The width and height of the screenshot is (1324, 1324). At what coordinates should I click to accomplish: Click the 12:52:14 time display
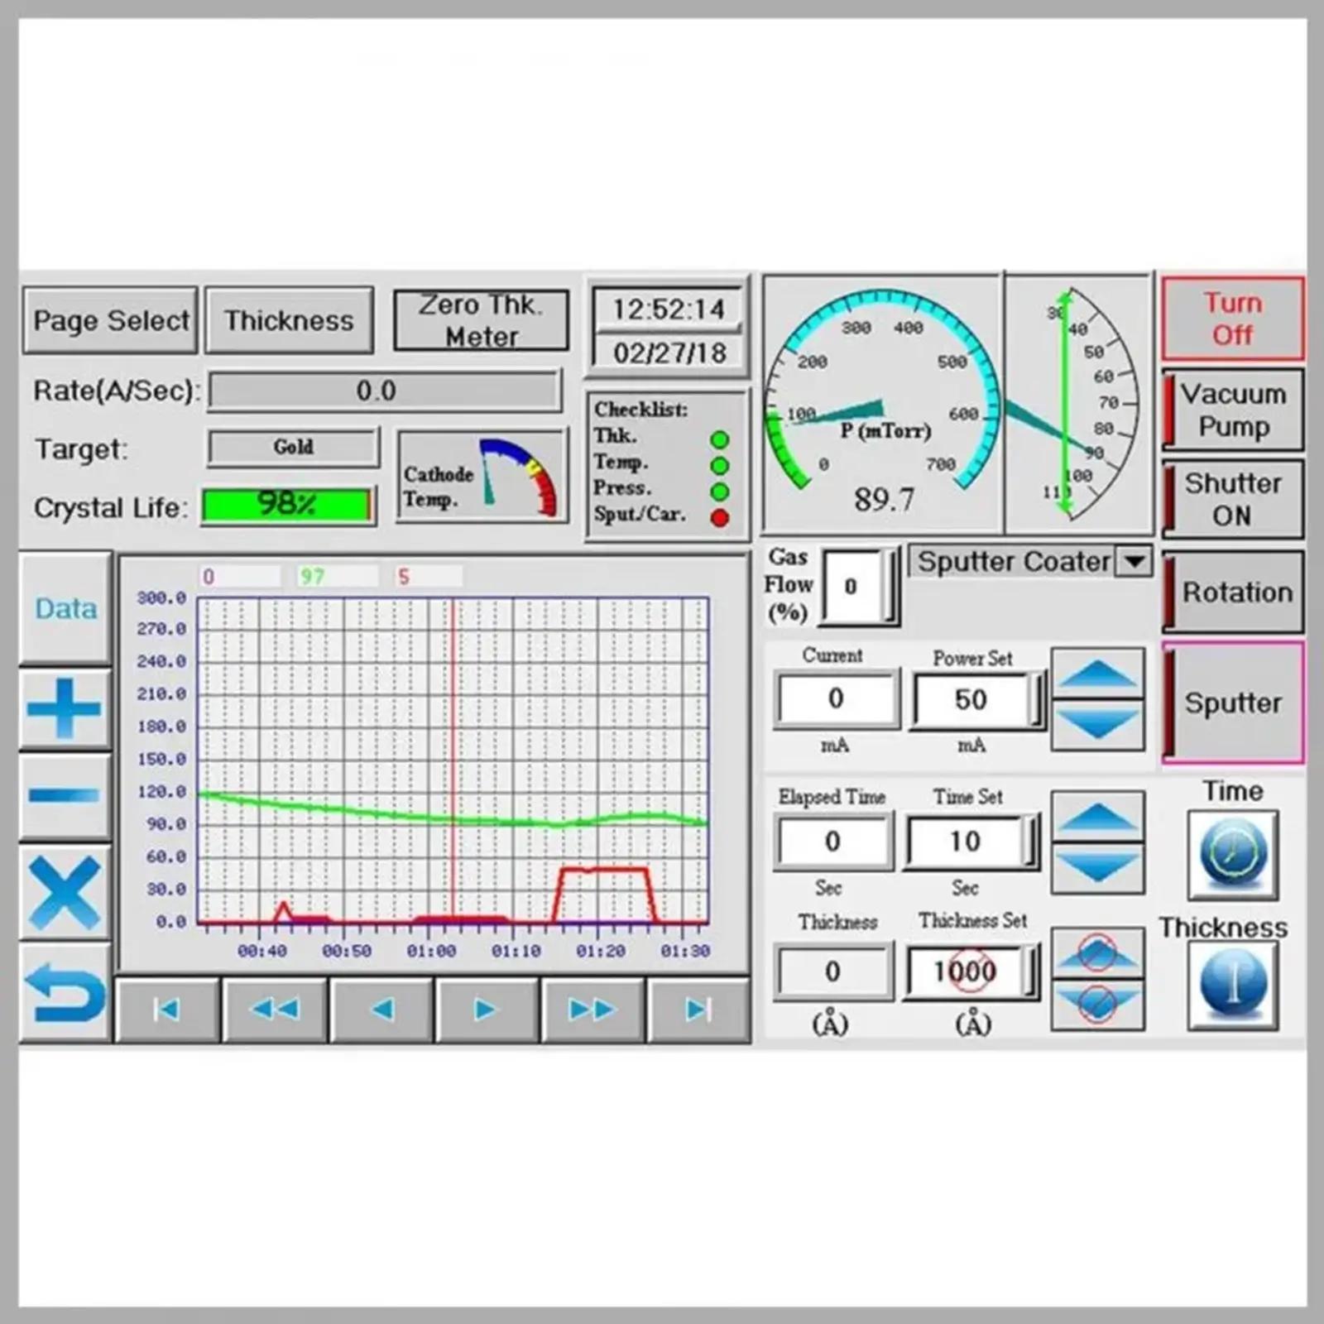tap(668, 309)
